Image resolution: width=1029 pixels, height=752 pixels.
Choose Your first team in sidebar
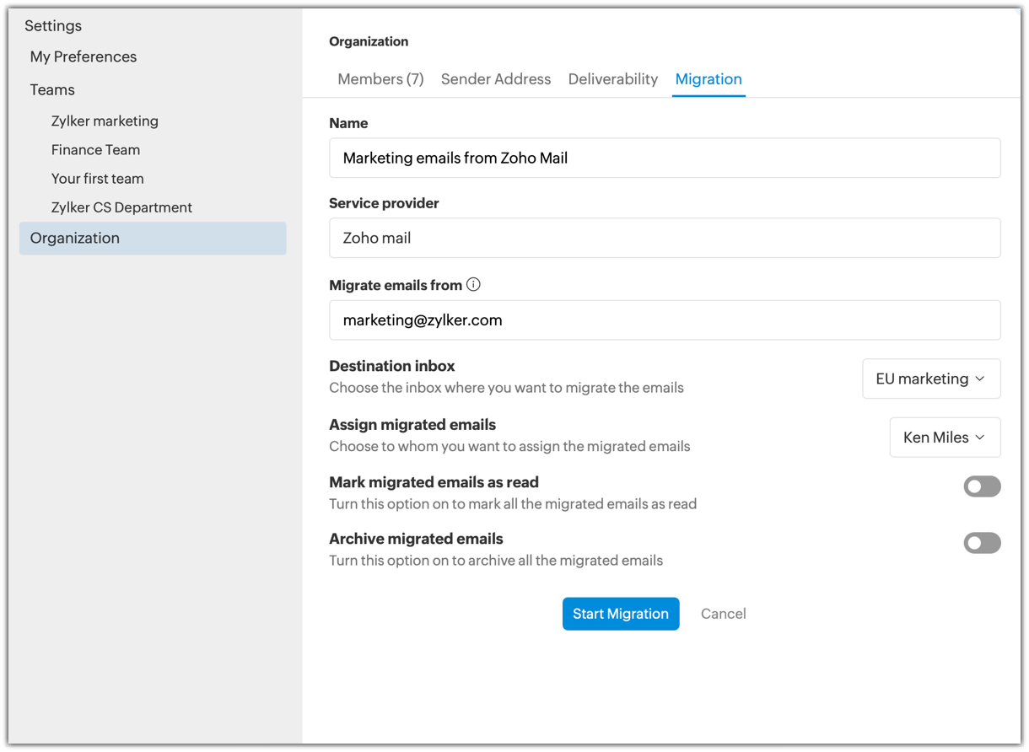tap(97, 179)
